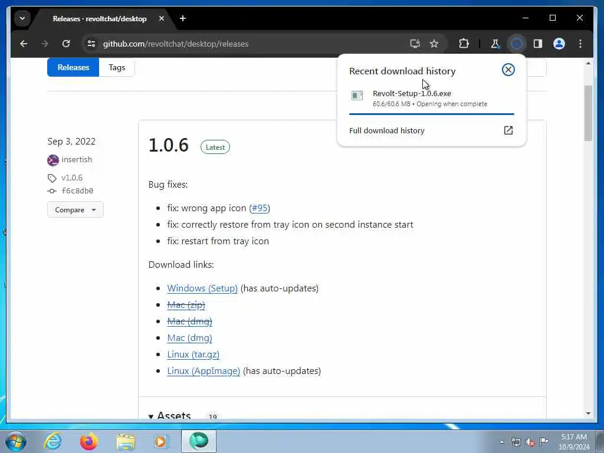This screenshot has width=604, height=453.
Task: Open the Extensions puzzle icon
Action: [464, 44]
